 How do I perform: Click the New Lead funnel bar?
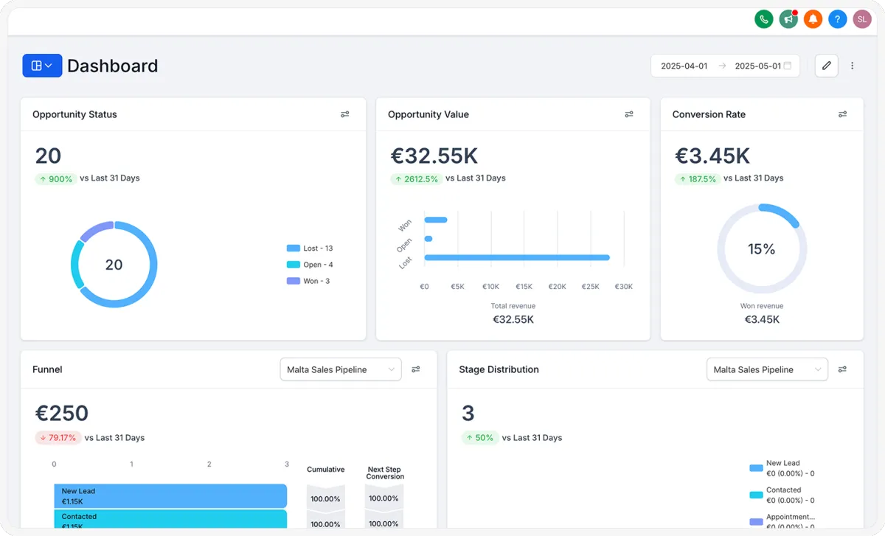(x=170, y=495)
